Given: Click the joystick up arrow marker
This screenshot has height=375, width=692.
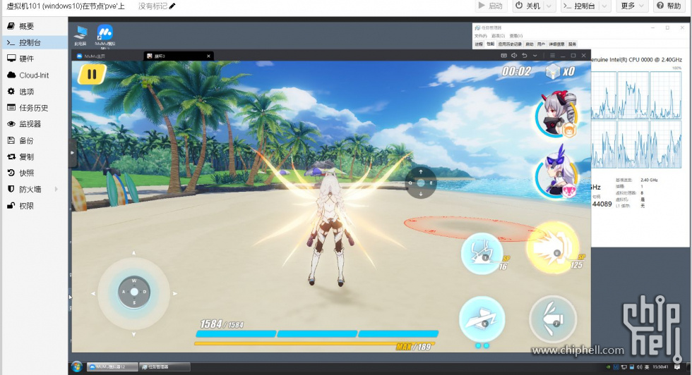Looking at the screenshot, I should pos(134,252).
